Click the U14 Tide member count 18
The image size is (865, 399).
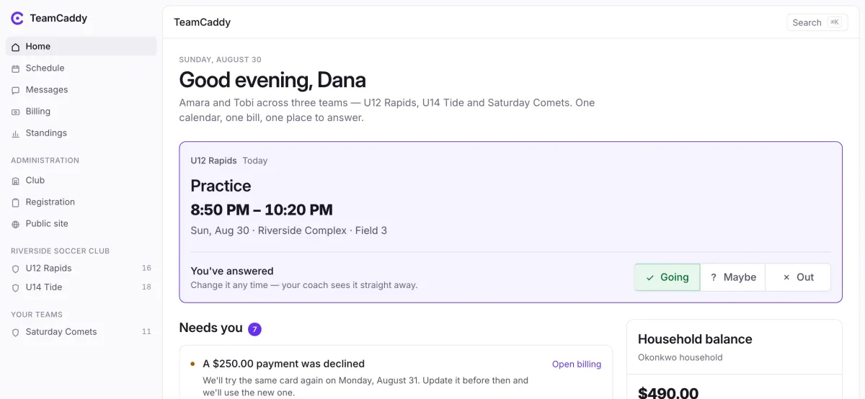(146, 287)
